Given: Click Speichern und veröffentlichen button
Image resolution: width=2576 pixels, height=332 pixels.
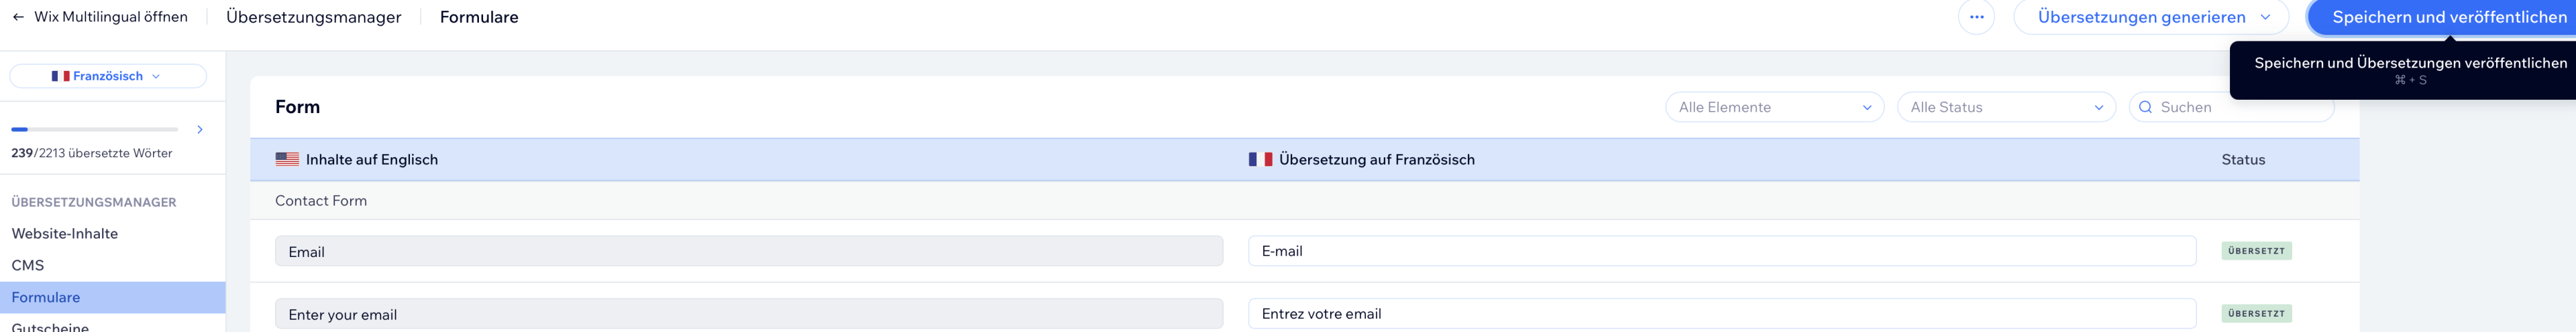Looking at the screenshot, I should (x=2449, y=17).
